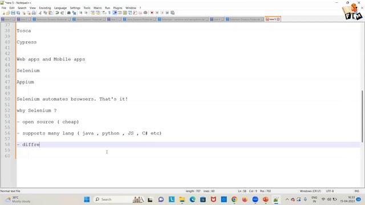Close the 'new 5' tab

[x=278, y=19]
